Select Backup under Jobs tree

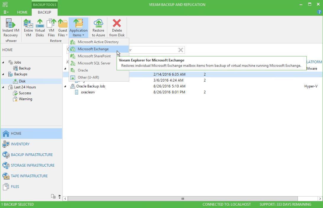point(25,68)
